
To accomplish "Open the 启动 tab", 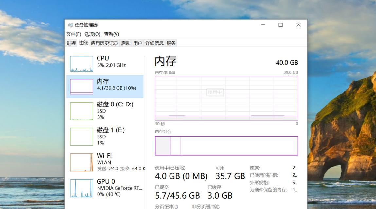I will click(126, 43).
